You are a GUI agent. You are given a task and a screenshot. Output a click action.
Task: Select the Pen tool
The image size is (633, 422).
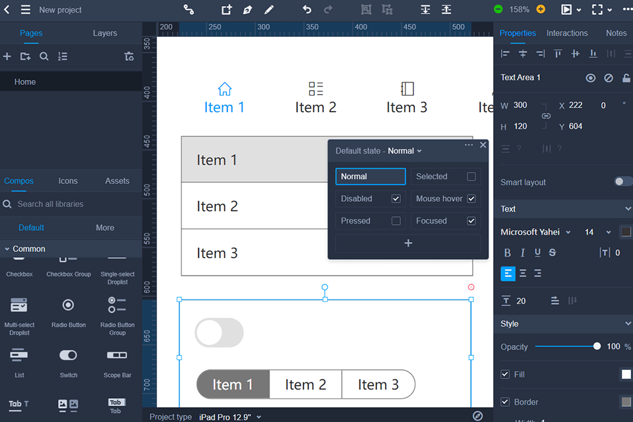(247, 9)
